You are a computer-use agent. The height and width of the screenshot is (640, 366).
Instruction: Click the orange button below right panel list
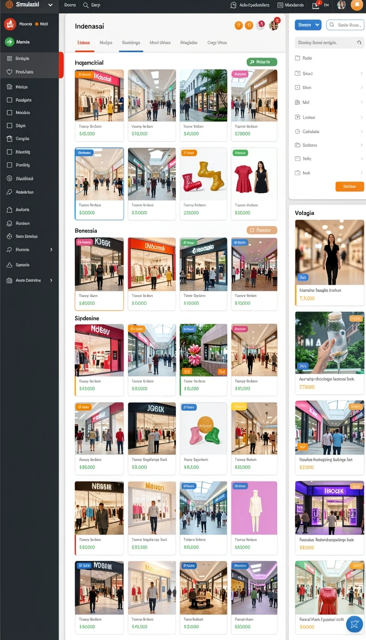coord(350,187)
